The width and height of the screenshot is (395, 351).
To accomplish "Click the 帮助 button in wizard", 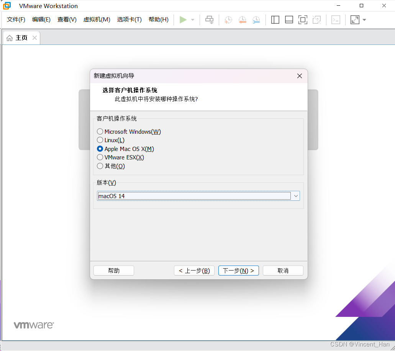I will tap(114, 271).
